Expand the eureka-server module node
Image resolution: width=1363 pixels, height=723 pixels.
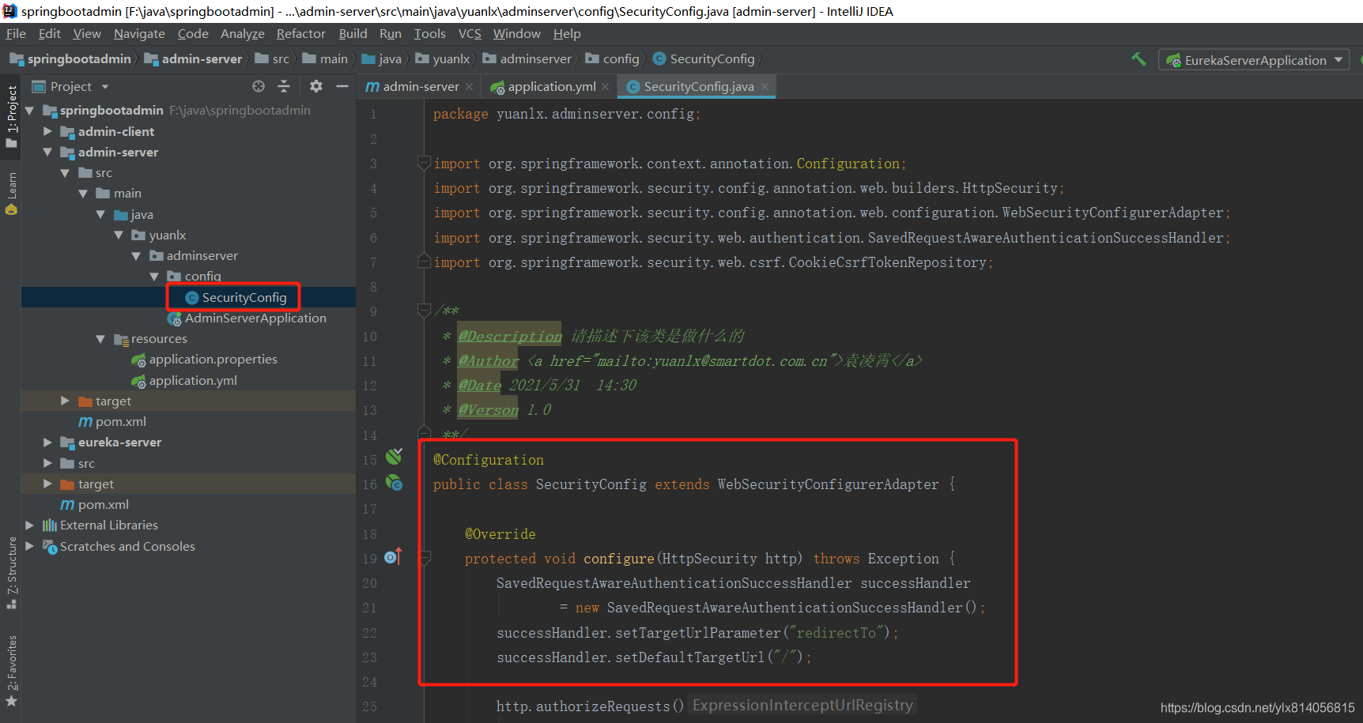point(47,442)
